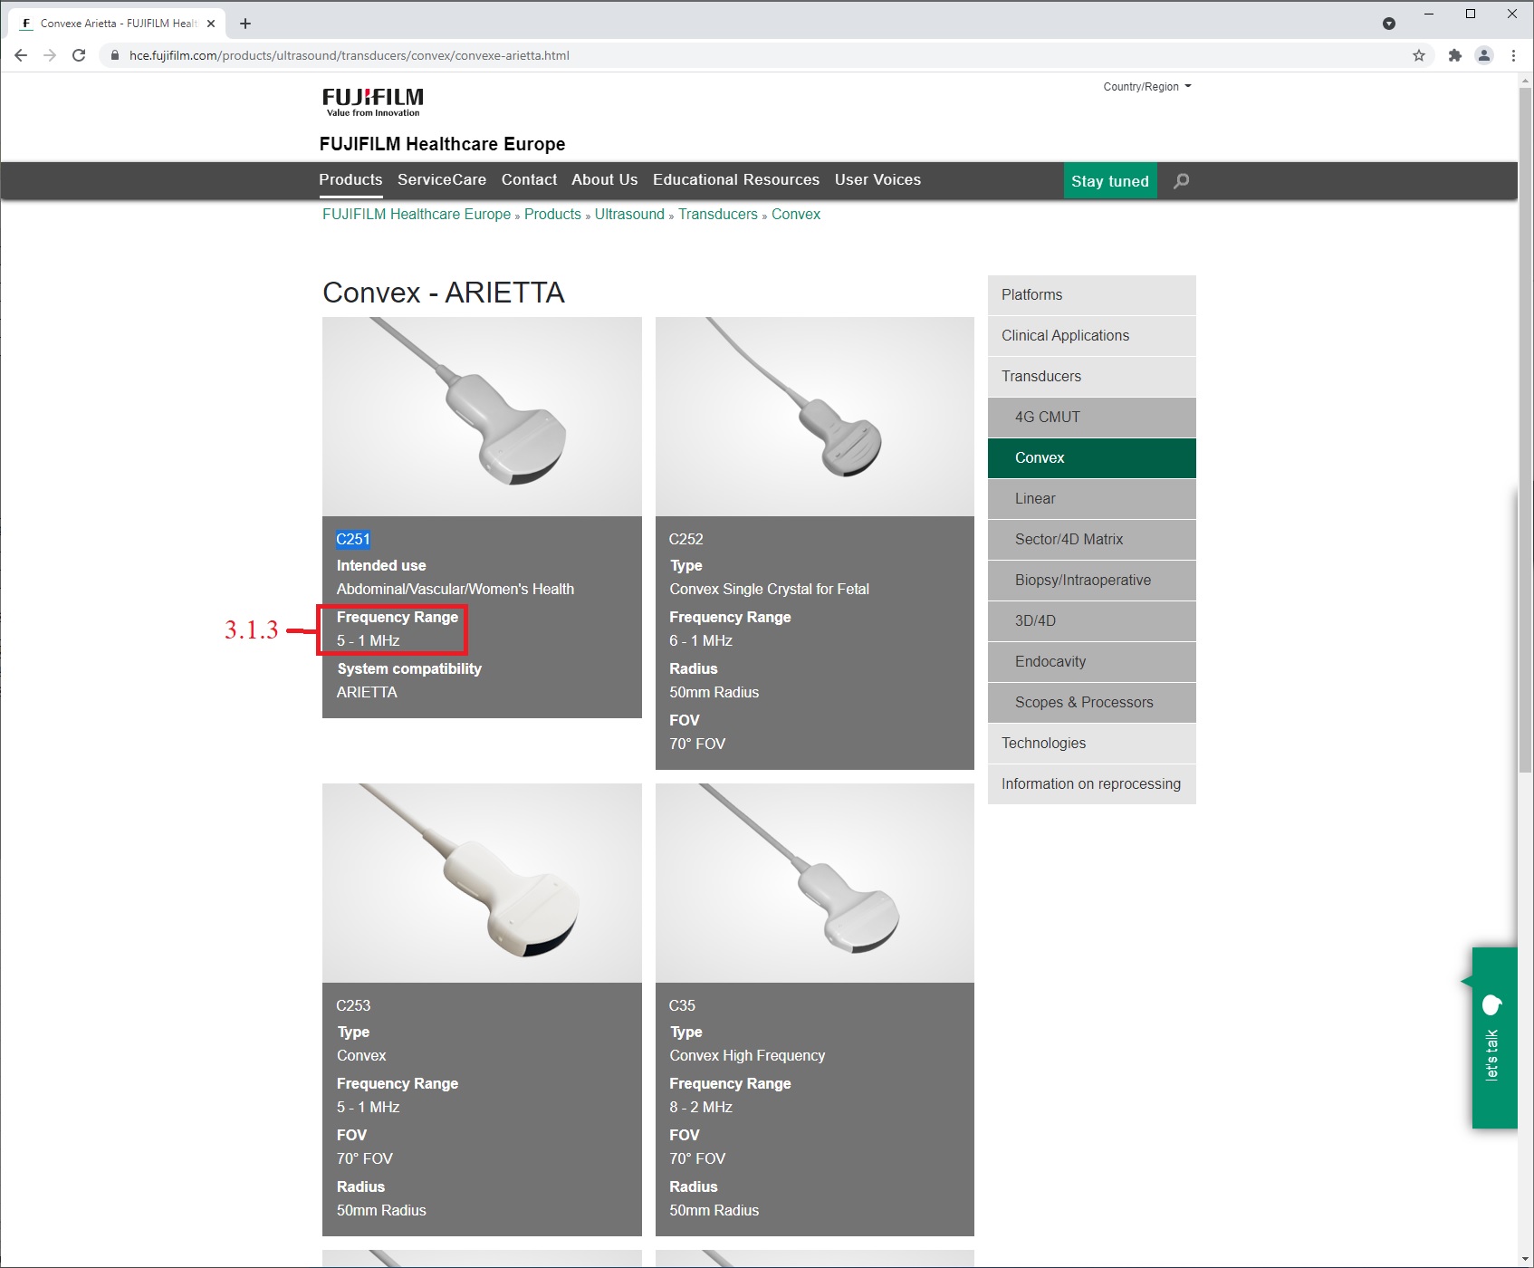
Task: Close the Convexe Arietta browser tab
Action: 211,24
